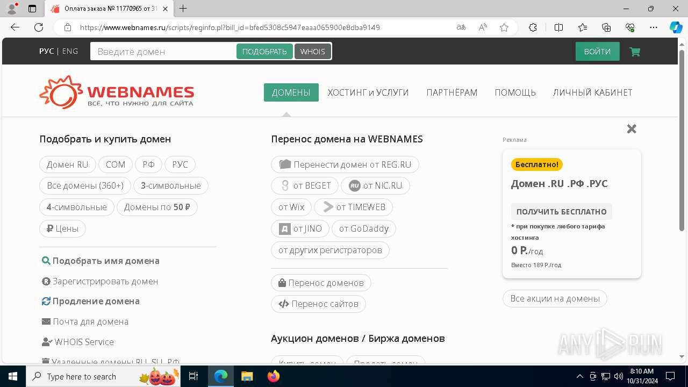
Task: Open Task View in taskbar
Action: pyautogui.click(x=194, y=376)
